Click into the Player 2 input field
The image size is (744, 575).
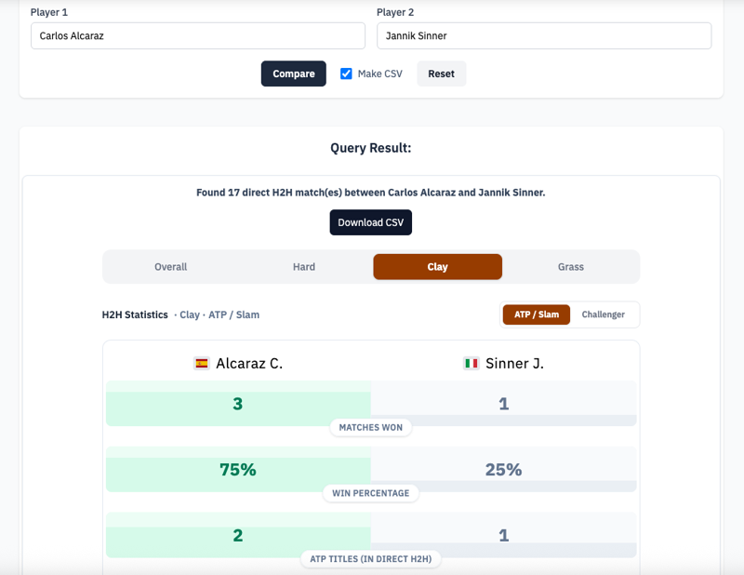pos(543,36)
